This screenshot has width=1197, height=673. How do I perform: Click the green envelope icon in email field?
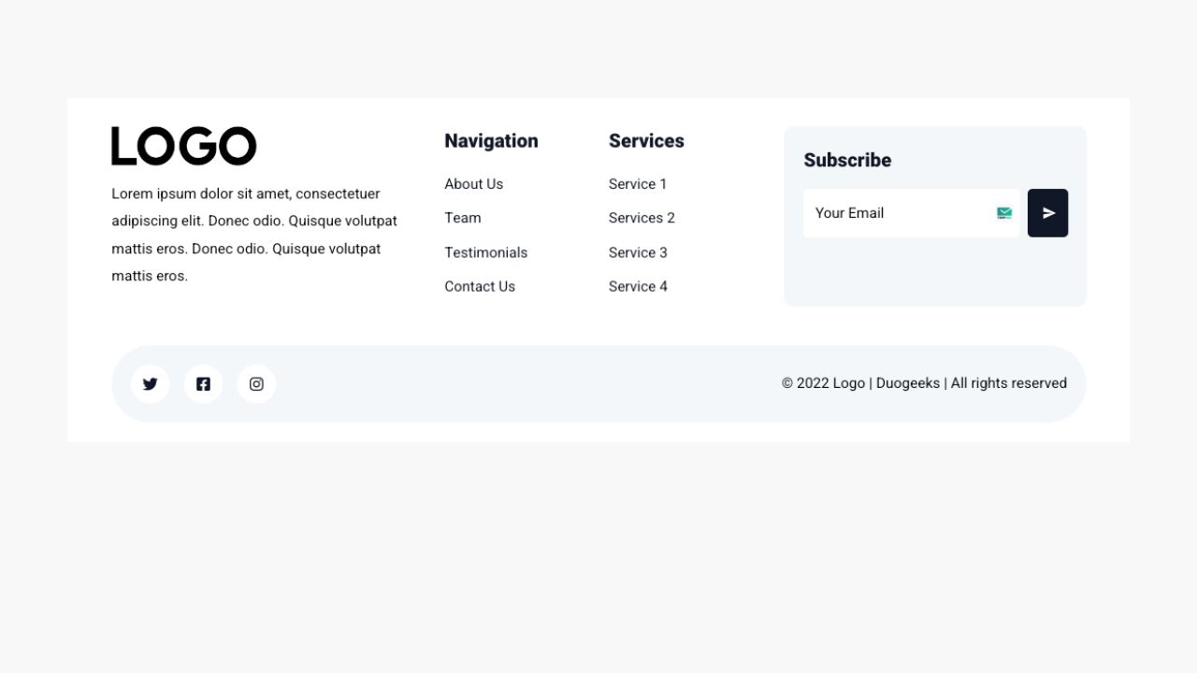1004,213
